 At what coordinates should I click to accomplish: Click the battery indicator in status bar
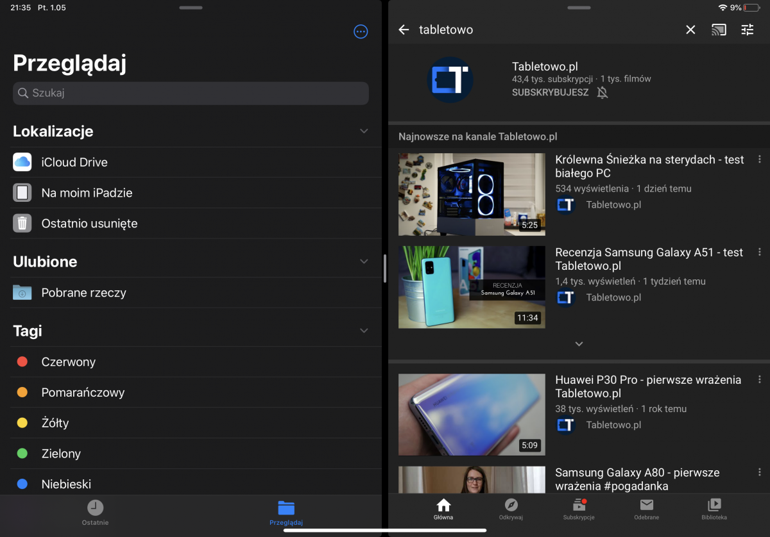point(751,8)
